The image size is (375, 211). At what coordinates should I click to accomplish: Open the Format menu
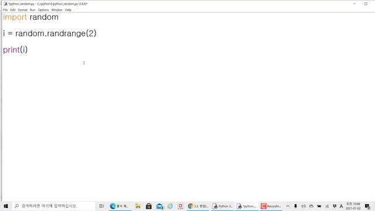(x=23, y=10)
